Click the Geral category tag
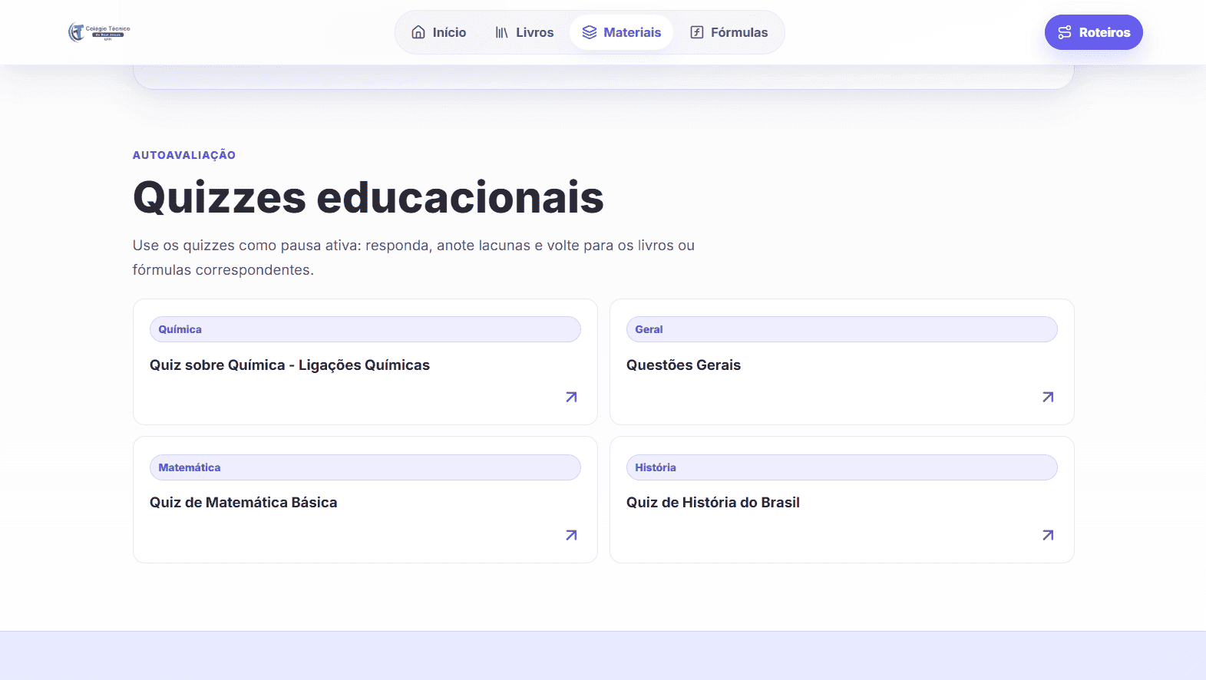The height and width of the screenshot is (680, 1206). [842, 329]
